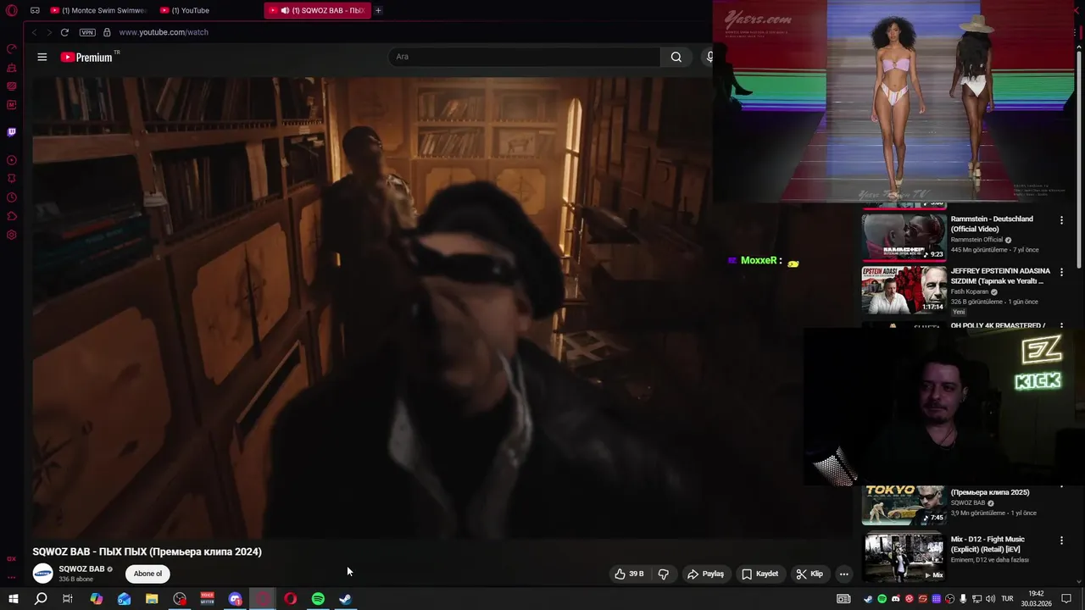Viewport: 1085px width, 610px height.
Task: Select the SQWOZ BAB playing tab
Action: [318, 10]
